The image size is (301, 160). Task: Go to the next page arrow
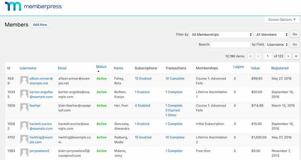pos(288,56)
